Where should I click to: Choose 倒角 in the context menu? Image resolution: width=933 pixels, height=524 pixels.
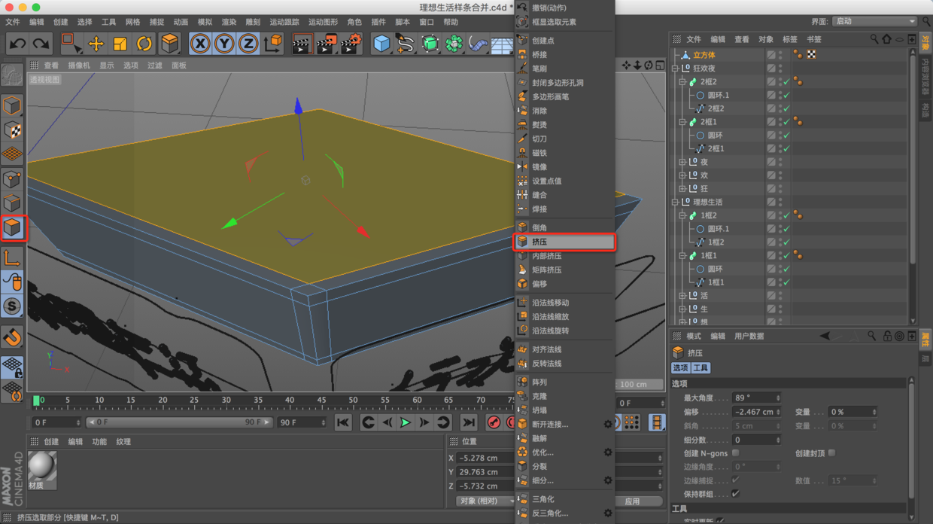[x=564, y=227]
